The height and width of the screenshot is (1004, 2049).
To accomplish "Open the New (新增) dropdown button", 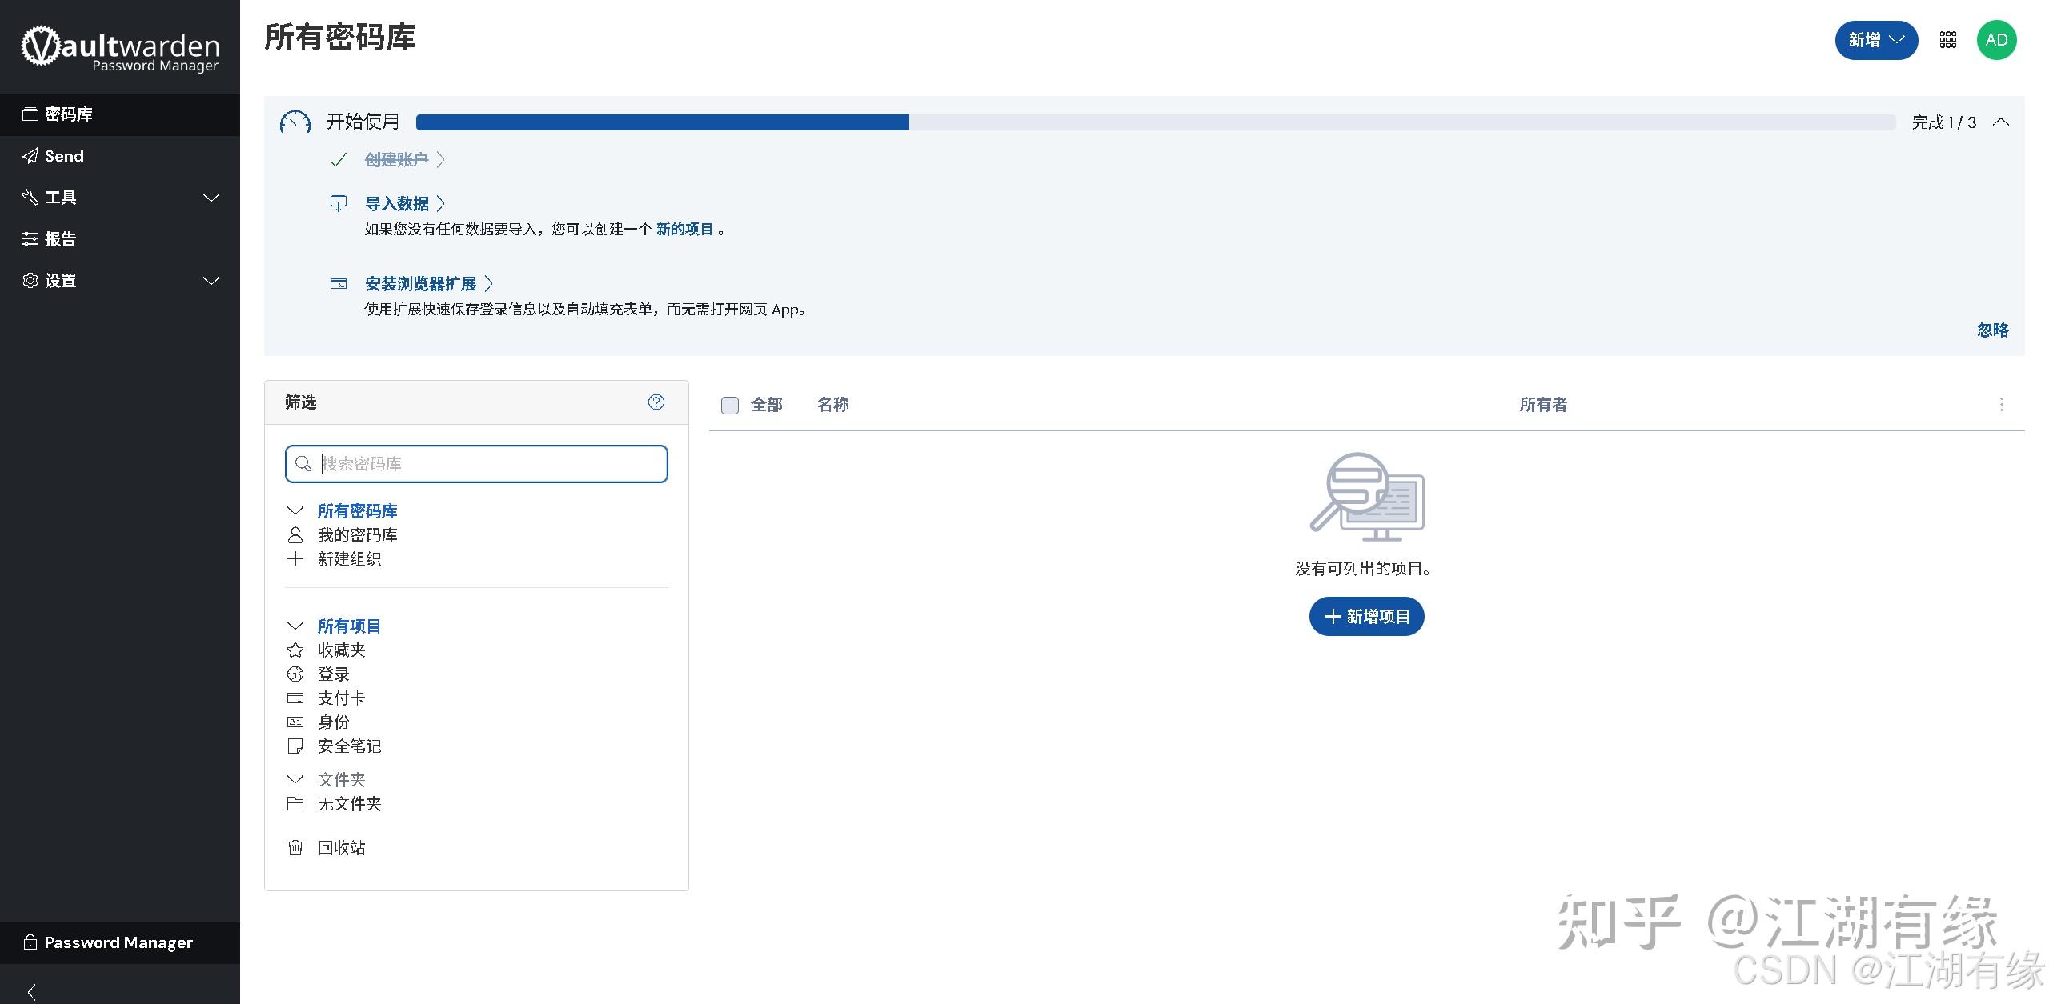I will click(1875, 40).
